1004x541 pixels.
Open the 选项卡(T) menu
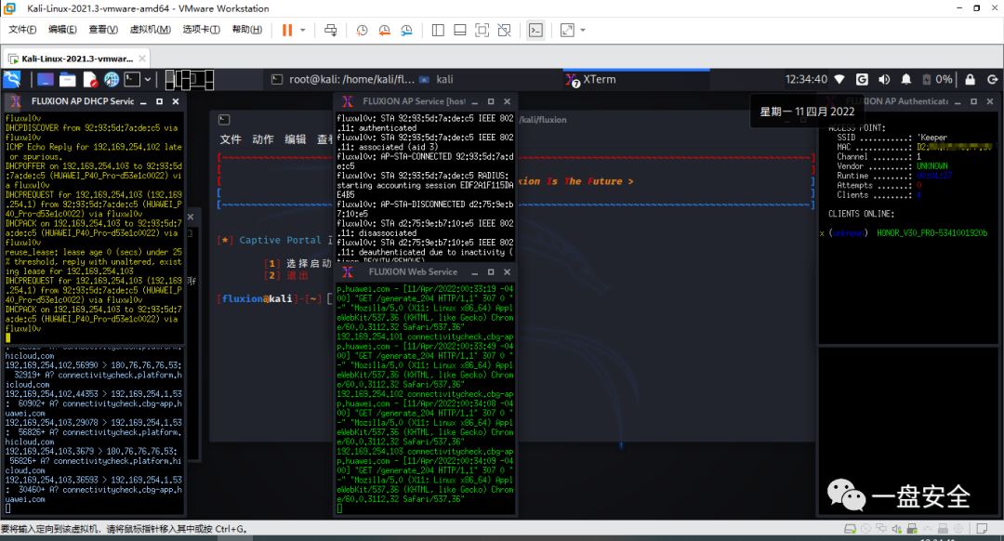201,30
